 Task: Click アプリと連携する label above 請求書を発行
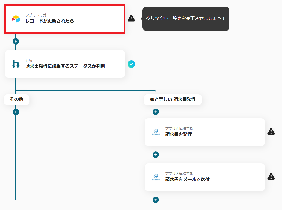click(179, 128)
